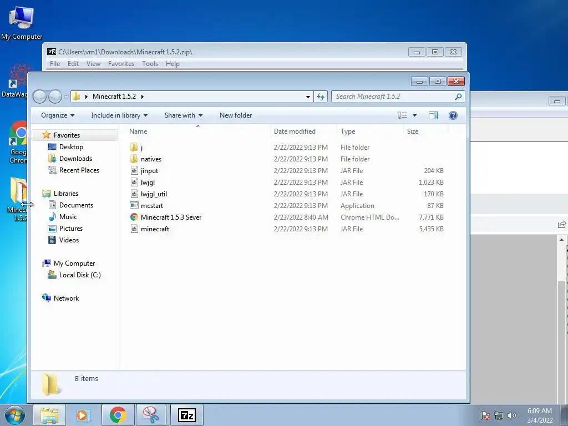Click the Minecraft 1.5.2 breadcrumb
Screen dimensions: 568x426
114,97
